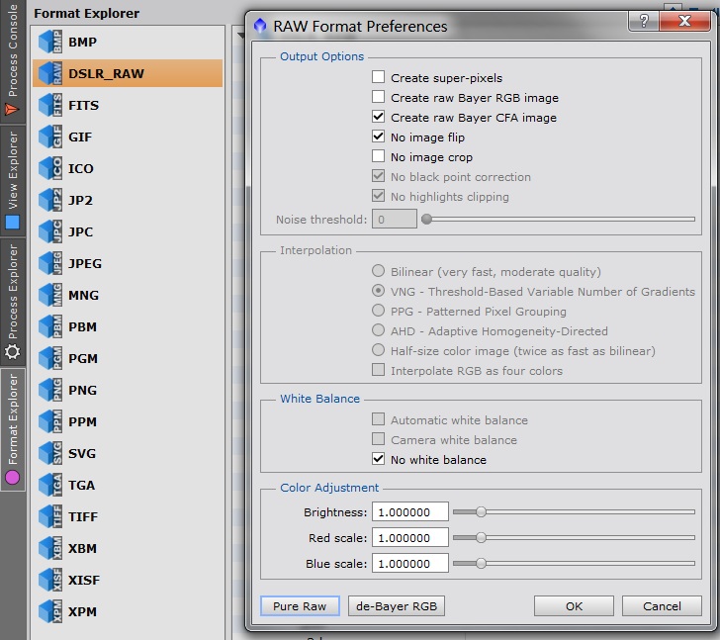Enable No image crop checkbox

pos(378,156)
